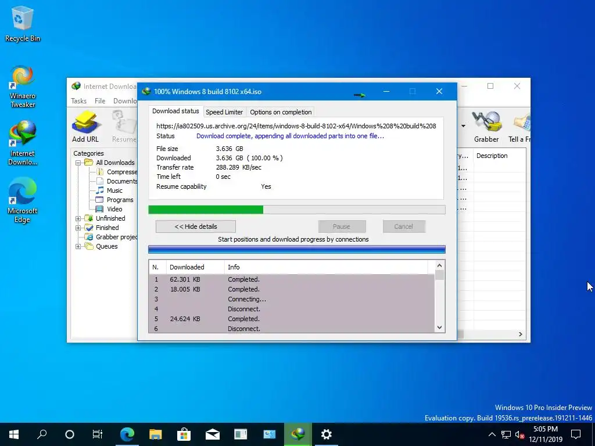Click the Downloaded column header
595x446 pixels.
(x=195, y=267)
